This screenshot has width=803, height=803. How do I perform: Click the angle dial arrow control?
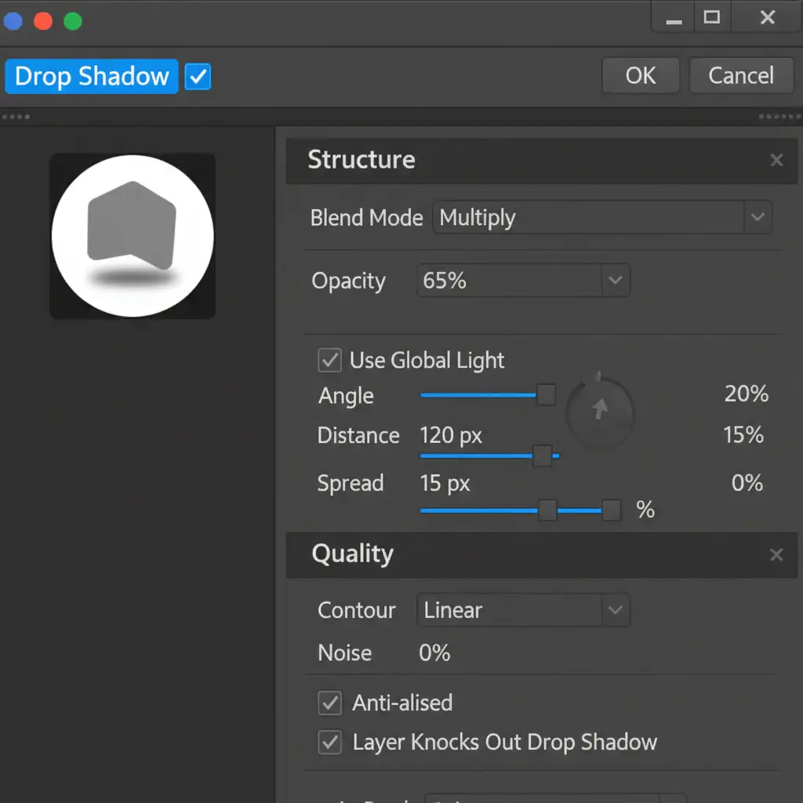pos(600,409)
